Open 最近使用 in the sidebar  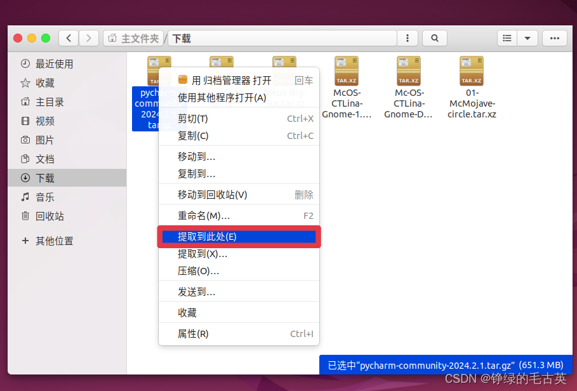67,64
